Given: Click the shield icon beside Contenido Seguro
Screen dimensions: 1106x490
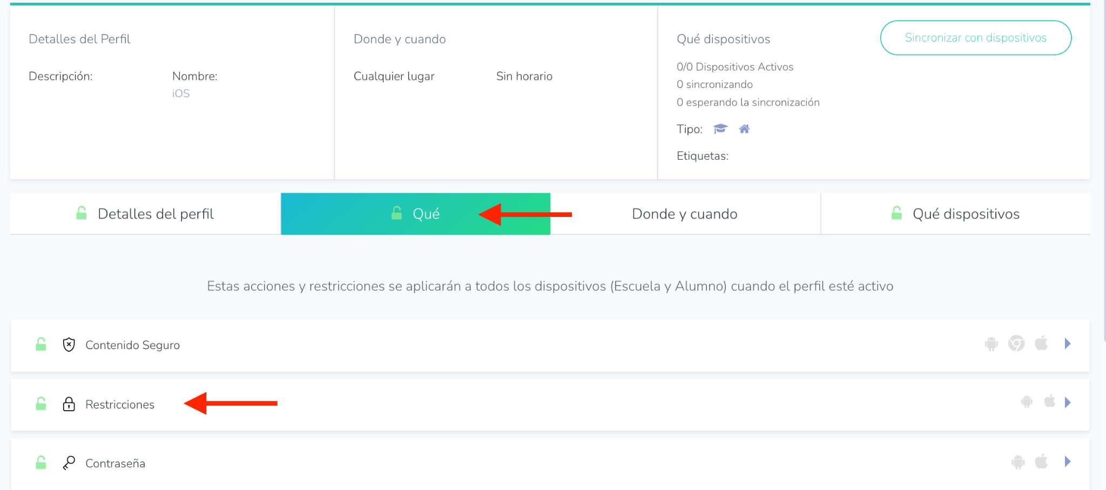Looking at the screenshot, I should click(x=69, y=345).
